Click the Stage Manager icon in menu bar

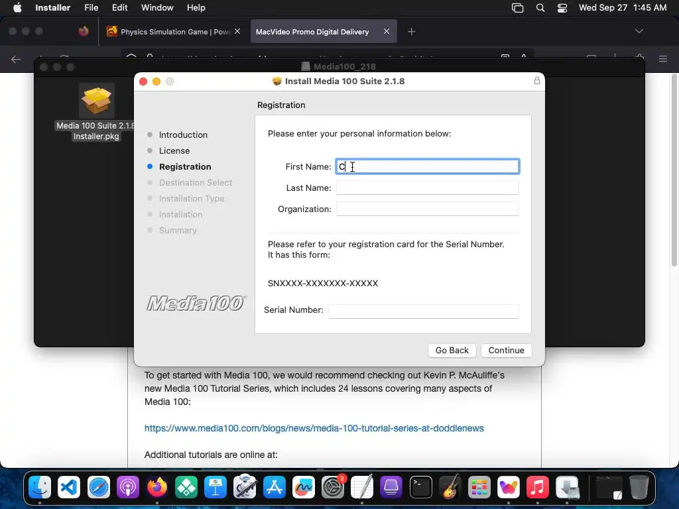click(x=517, y=8)
